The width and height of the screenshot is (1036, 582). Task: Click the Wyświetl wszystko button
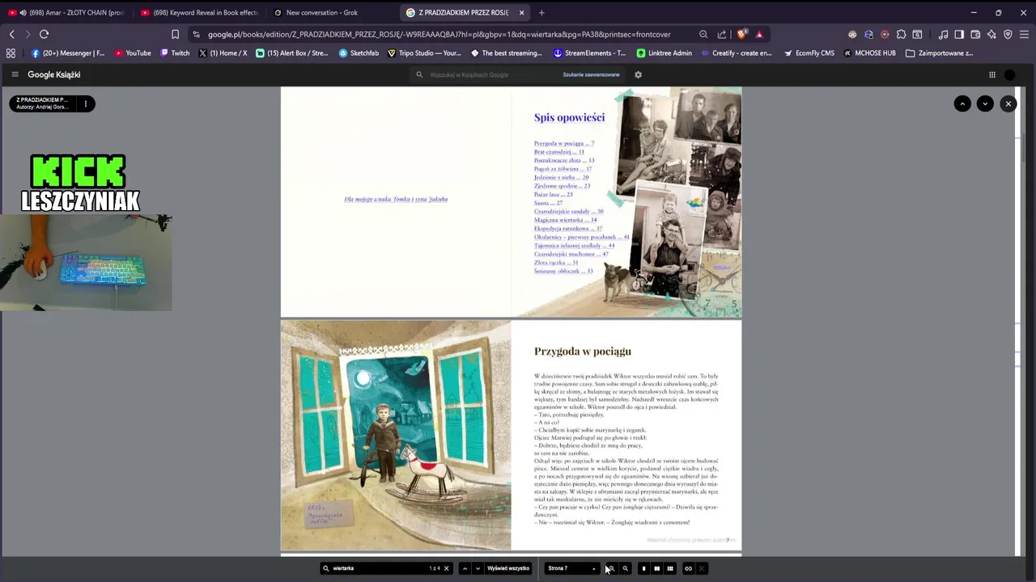coord(508,568)
